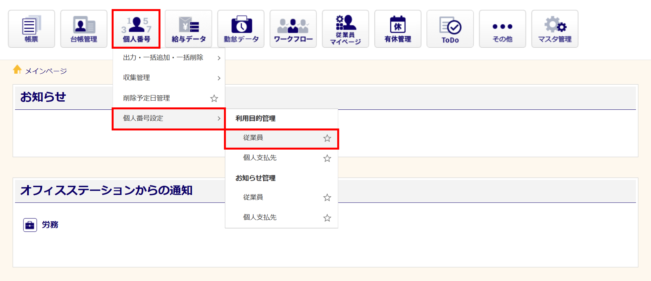Open 台帳管理 ledger management icon
The width and height of the screenshot is (651, 281).
[84, 29]
